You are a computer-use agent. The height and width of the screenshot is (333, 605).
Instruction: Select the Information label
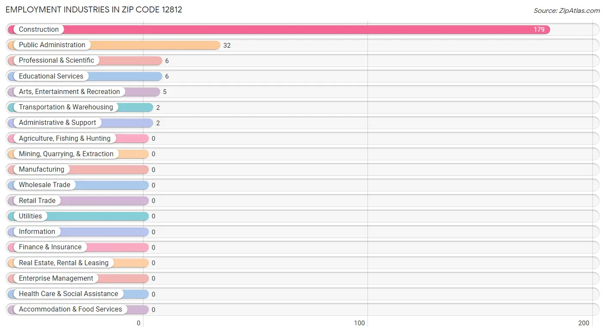pyautogui.click(x=37, y=232)
